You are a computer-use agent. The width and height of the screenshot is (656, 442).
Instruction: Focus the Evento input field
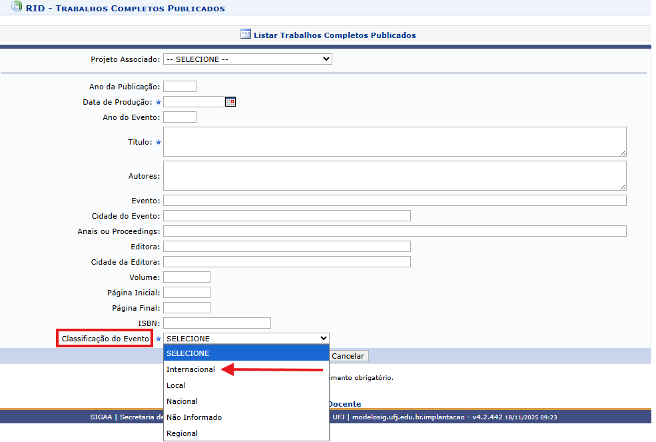point(394,200)
